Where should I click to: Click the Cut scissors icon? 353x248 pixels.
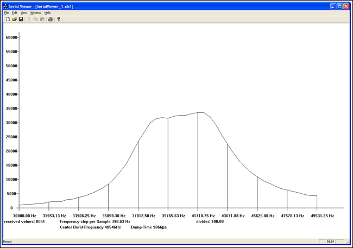pyautogui.click(x=29, y=19)
